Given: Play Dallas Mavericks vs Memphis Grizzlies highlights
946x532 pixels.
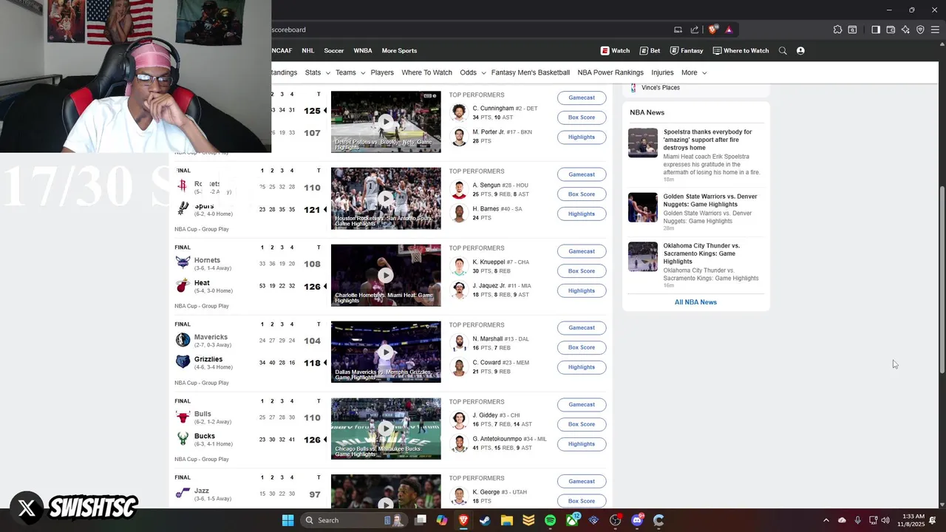Looking at the screenshot, I should point(386,352).
